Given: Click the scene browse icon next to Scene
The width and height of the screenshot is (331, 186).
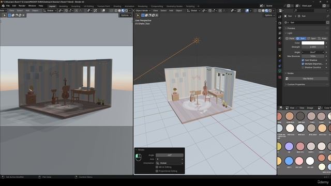Looking at the screenshot, I should pyautogui.click(x=262, y=6).
